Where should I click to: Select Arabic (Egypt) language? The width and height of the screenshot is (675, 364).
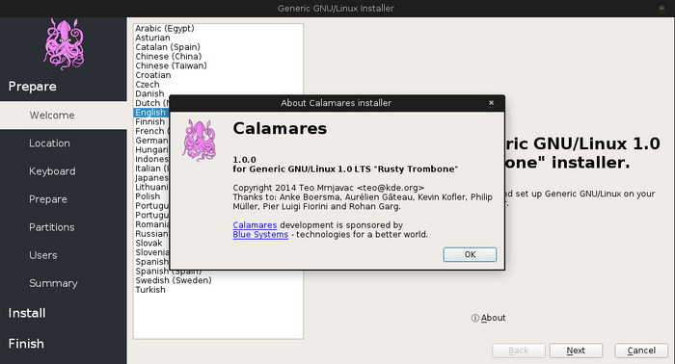pyautogui.click(x=165, y=28)
